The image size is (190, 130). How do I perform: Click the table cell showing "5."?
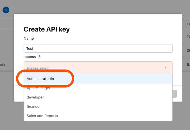coord(188,64)
